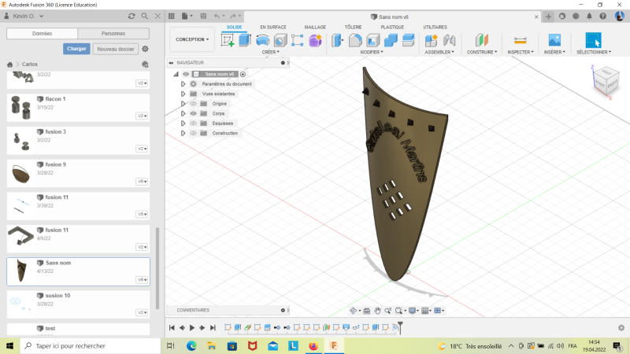Switch to the EN SURFACE tab
This screenshot has height=354, width=630.
click(273, 27)
